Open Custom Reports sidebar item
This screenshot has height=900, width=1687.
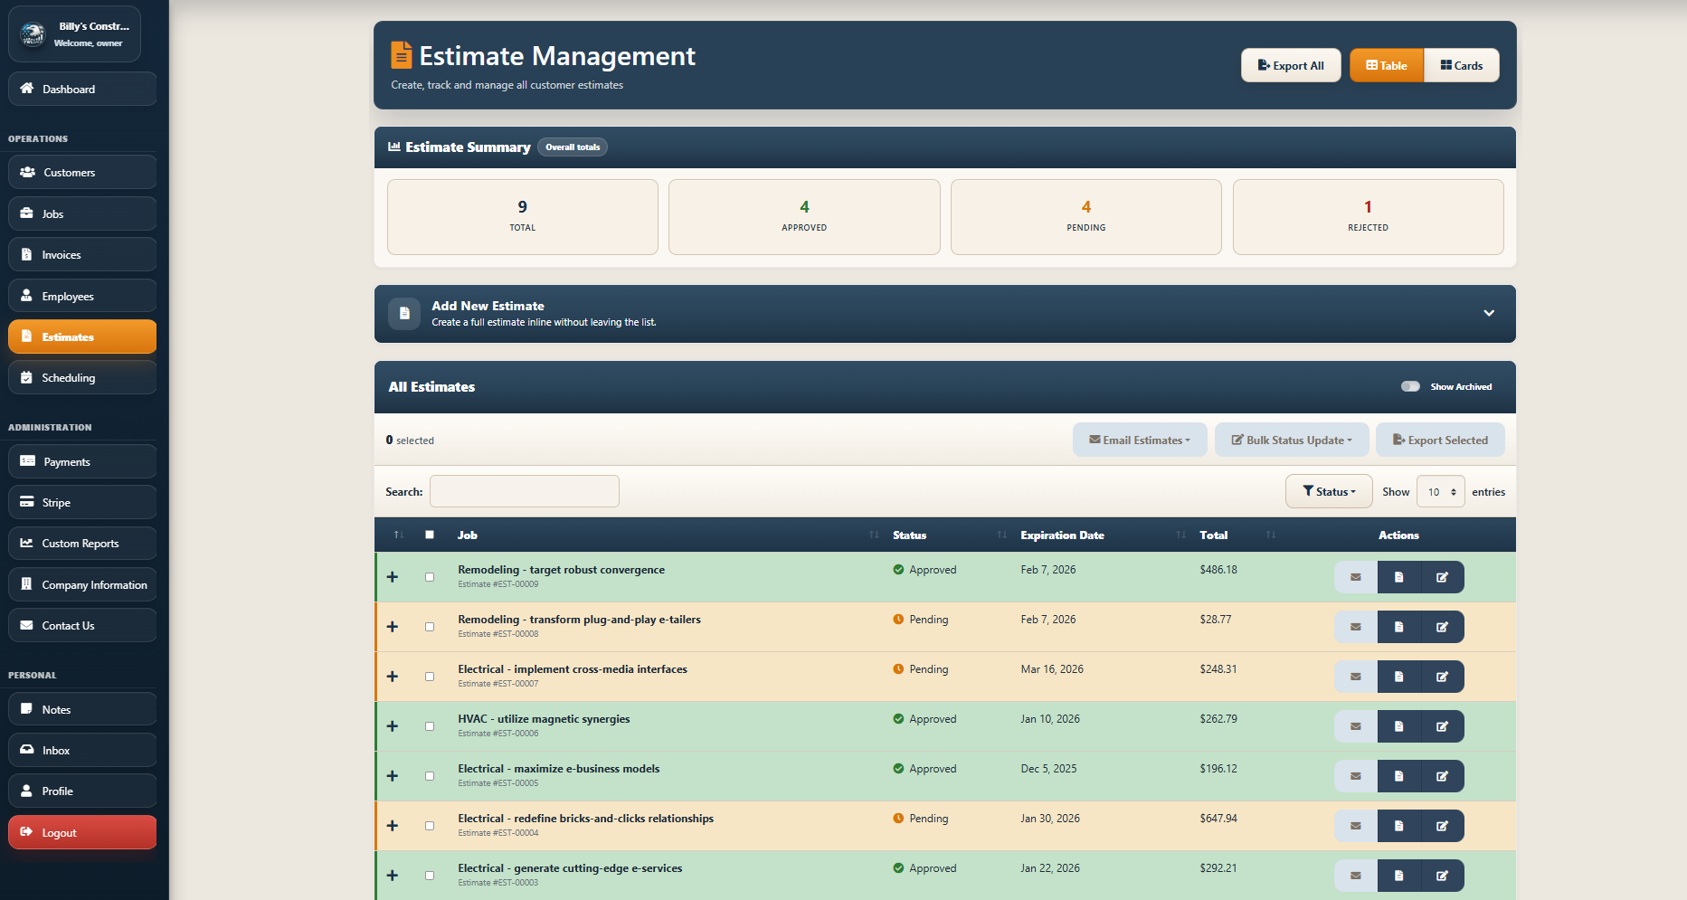[x=82, y=543]
